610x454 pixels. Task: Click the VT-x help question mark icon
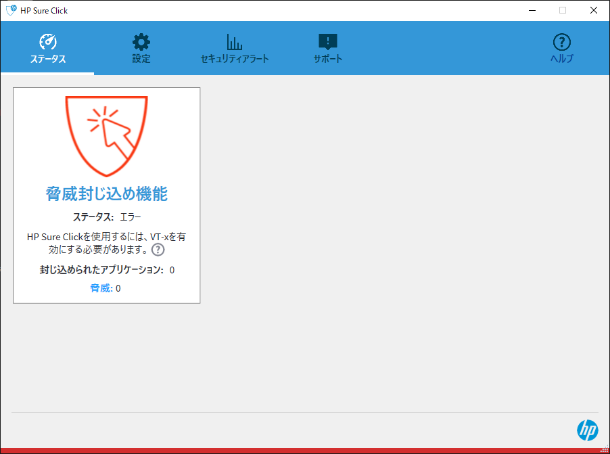(x=158, y=250)
